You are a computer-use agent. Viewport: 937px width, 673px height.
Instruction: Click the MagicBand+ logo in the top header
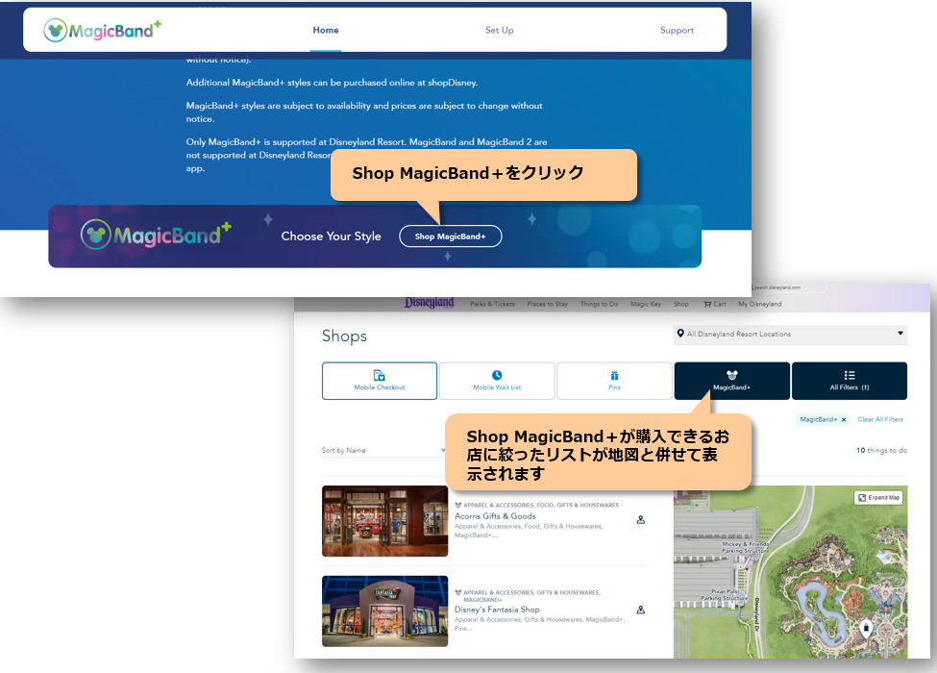102,30
